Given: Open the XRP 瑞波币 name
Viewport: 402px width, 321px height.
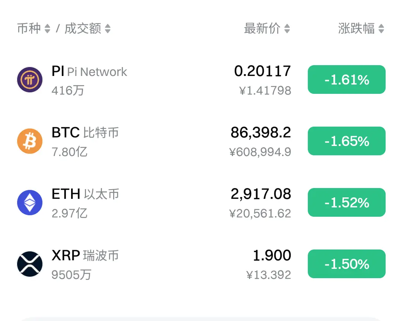Looking at the screenshot, I should click(85, 255).
